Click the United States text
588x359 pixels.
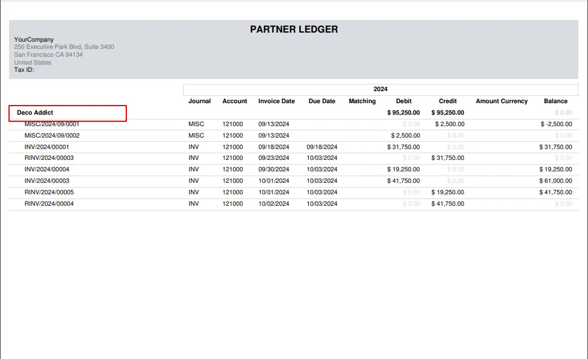[33, 63]
